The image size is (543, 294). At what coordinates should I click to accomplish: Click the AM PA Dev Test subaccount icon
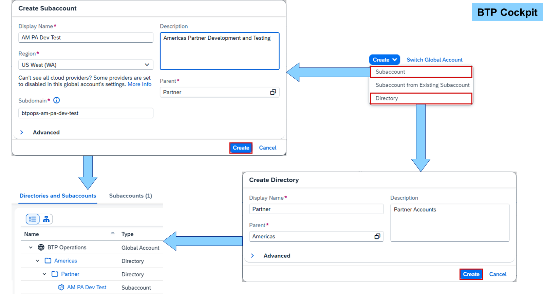click(61, 287)
